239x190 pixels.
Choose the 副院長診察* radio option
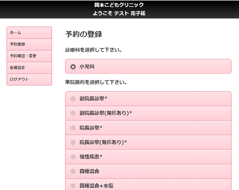73,99
